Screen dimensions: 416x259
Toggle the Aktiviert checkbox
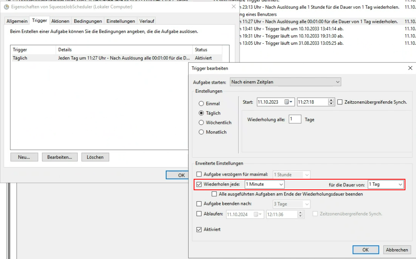[199, 229]
